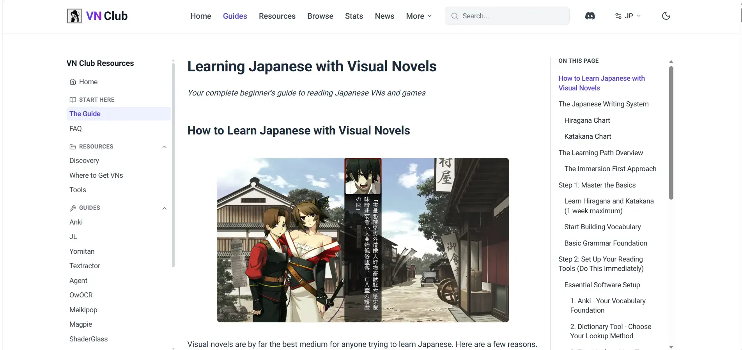Jump to The Learning Path Overview
This screenshot has height=350, width=742.
pos(600,153)
